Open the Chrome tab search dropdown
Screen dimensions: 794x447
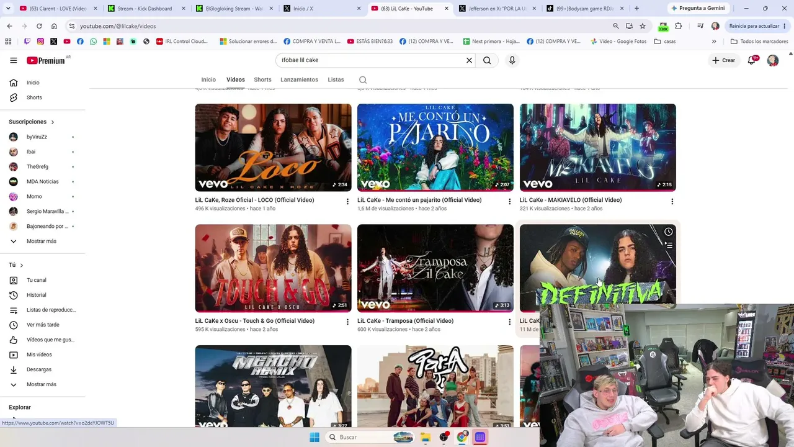pyautogui.click(x=8, y=8)
